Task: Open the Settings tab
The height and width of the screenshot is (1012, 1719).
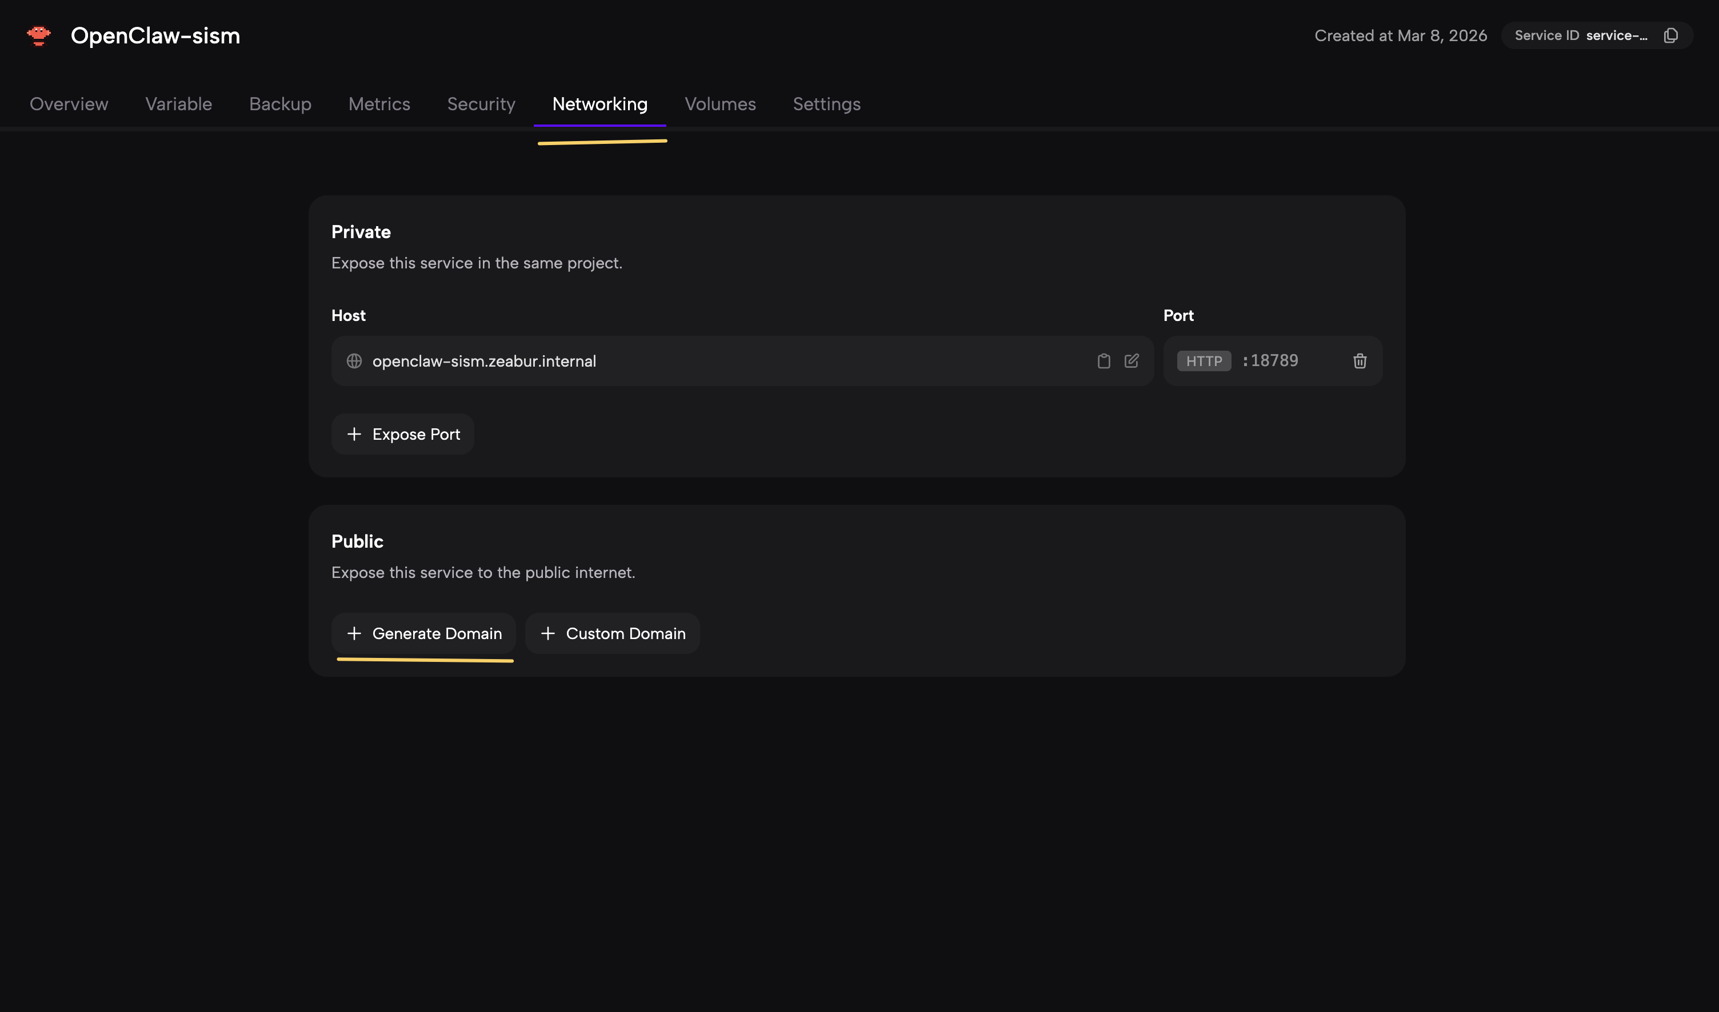Action: point(826,103)
